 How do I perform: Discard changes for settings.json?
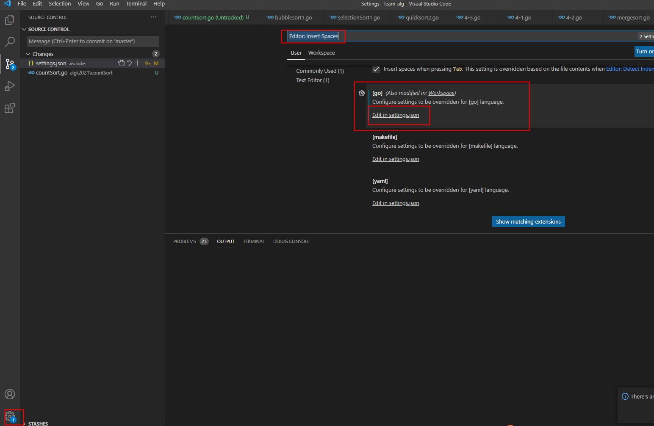[130, 63]
